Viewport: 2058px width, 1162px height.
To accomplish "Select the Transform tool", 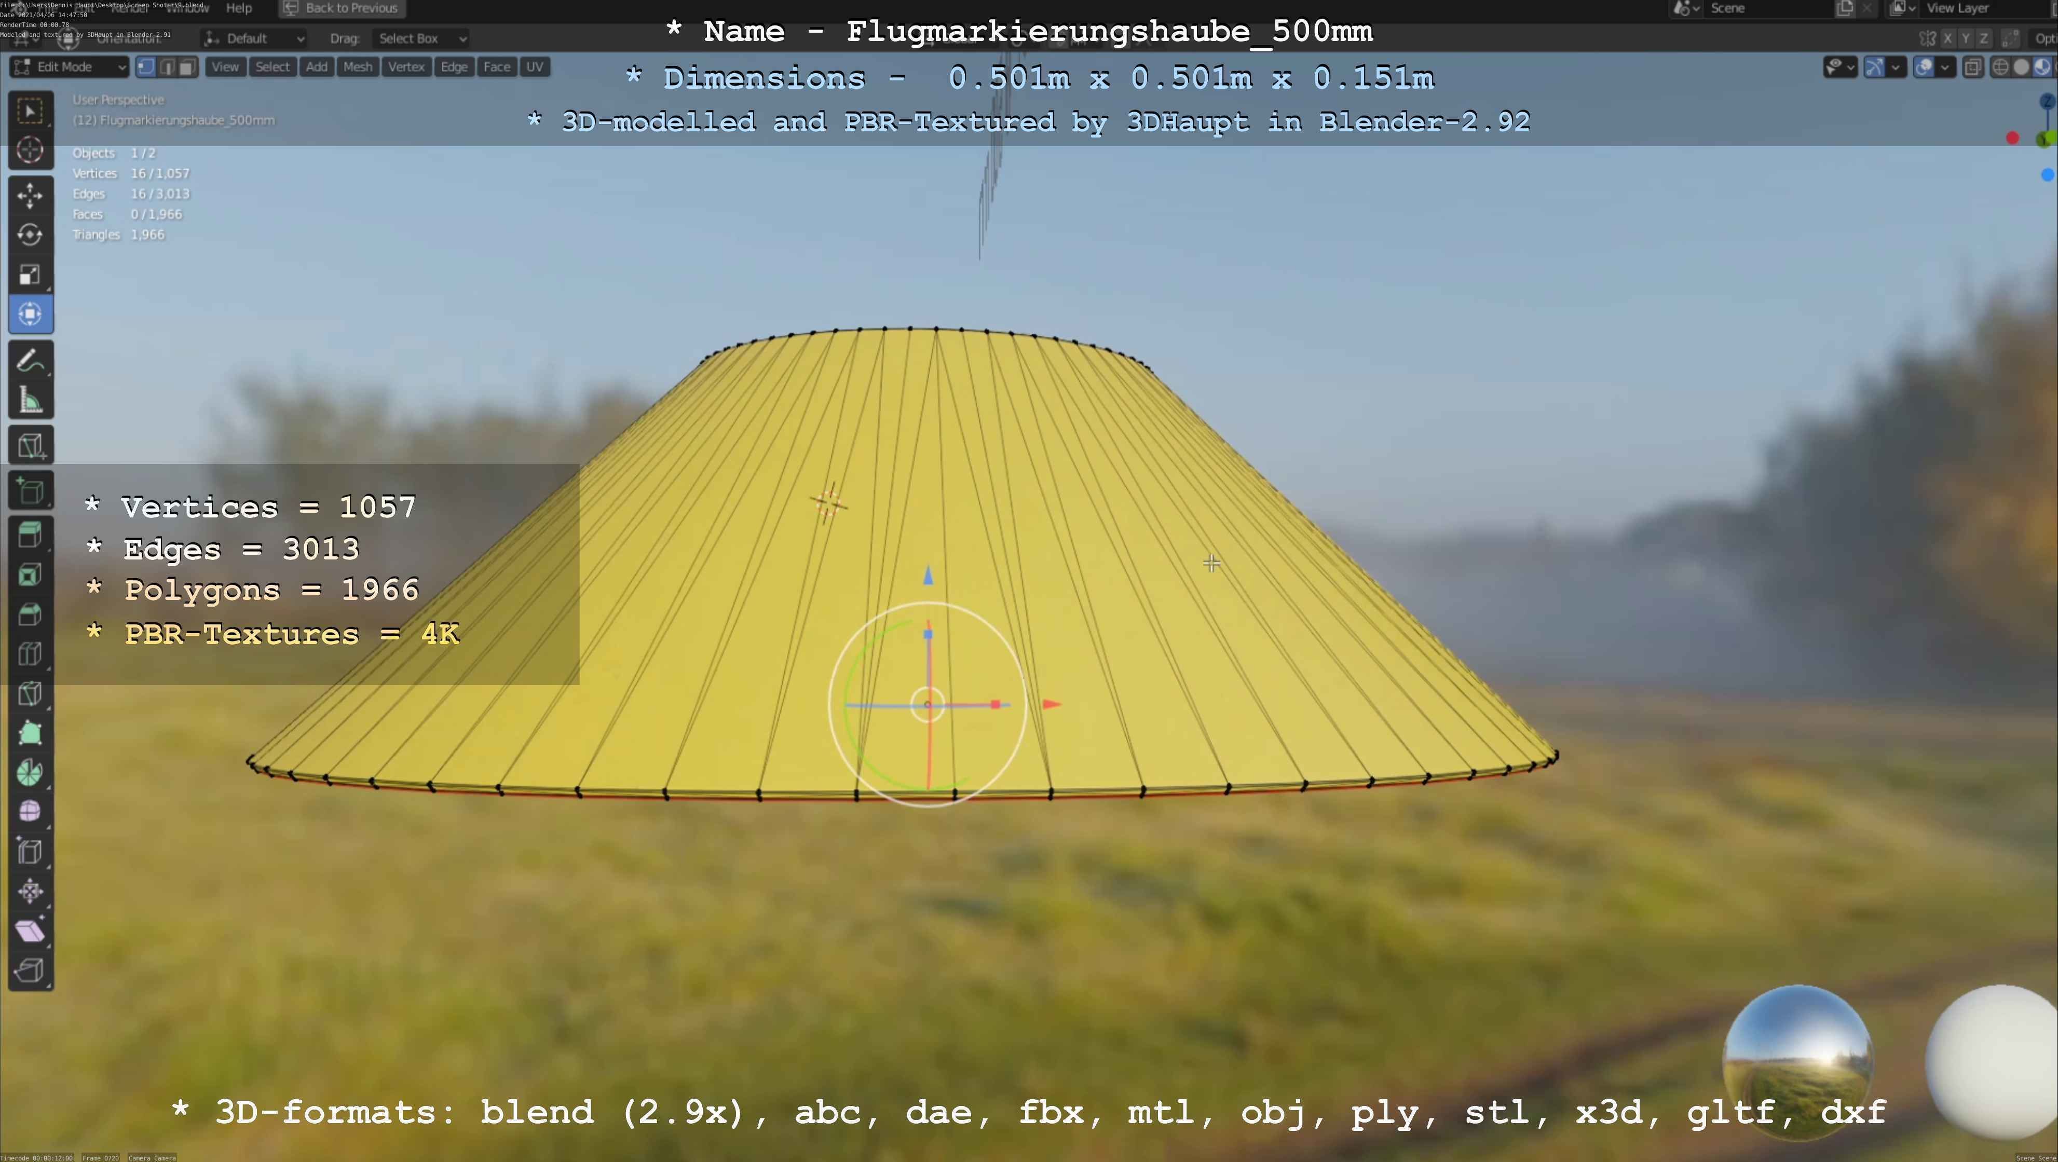I will (x=30, y=314).
